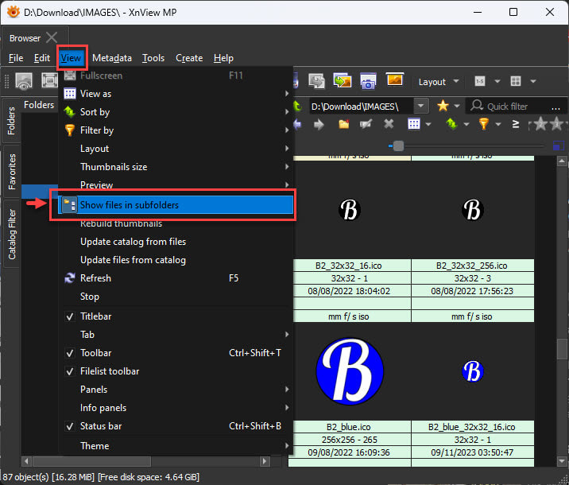The width and height of the screenshot is (569, 485).
Task: Click the delete X icon in filelist toolbar
Action: (389, 124)
